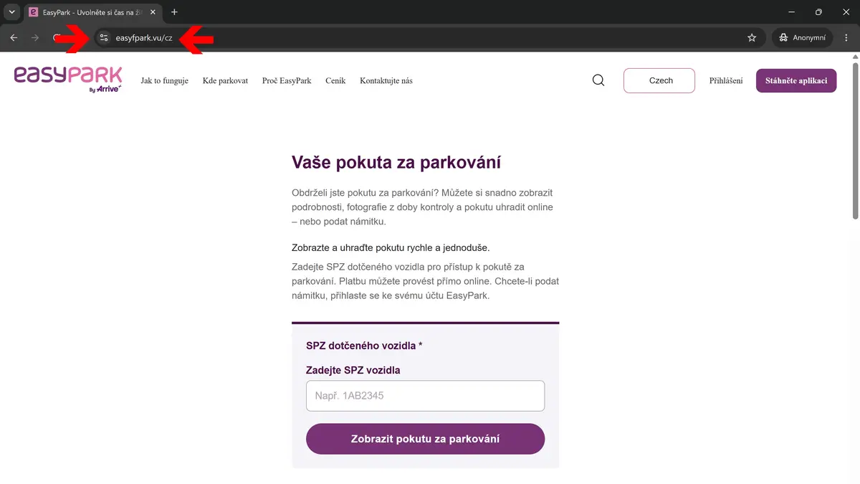
Task: Open the Jak to funguje menu
Action: [x=165, y=81]
